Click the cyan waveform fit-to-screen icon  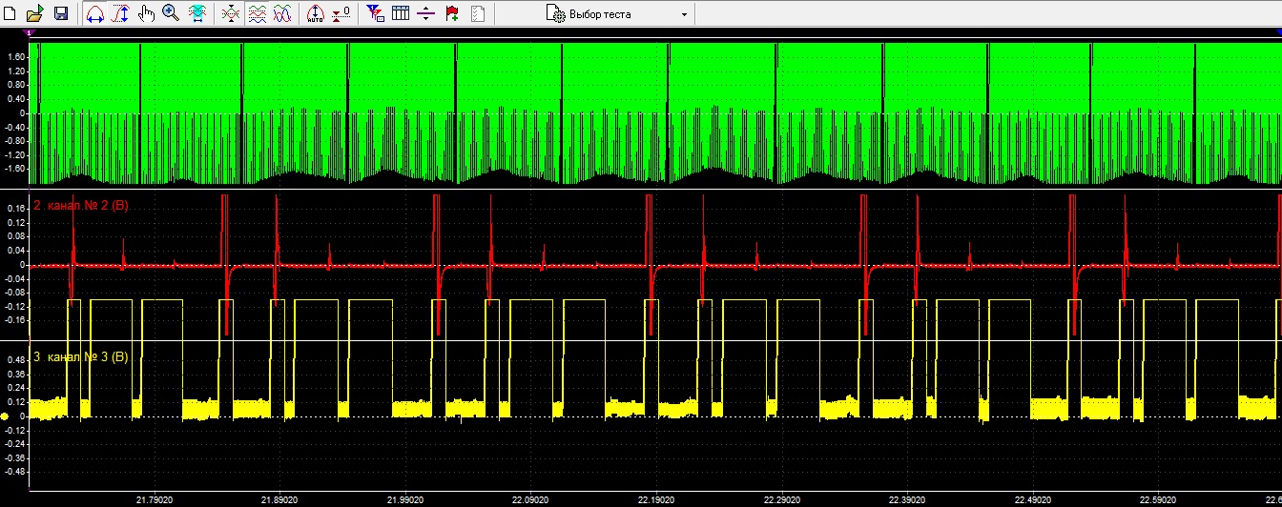click(197, 13)
